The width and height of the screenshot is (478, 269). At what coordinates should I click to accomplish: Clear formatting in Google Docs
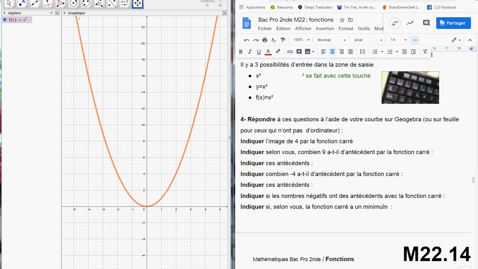(425, 52)
